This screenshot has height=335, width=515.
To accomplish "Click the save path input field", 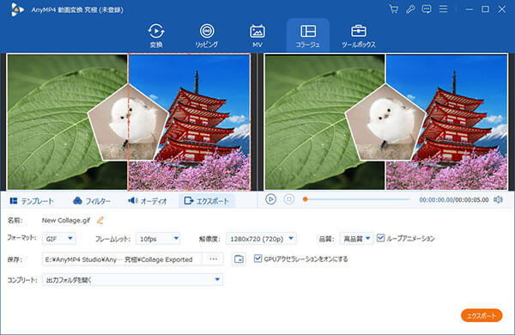I will 122,259.
